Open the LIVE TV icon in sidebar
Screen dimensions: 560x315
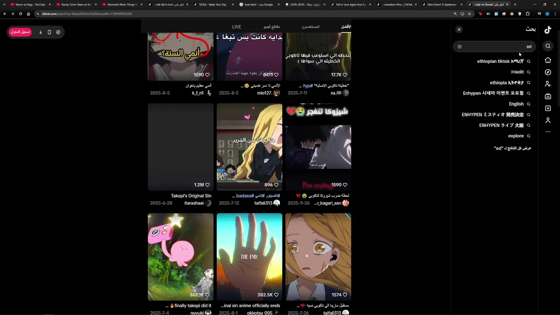pos(548,96)
